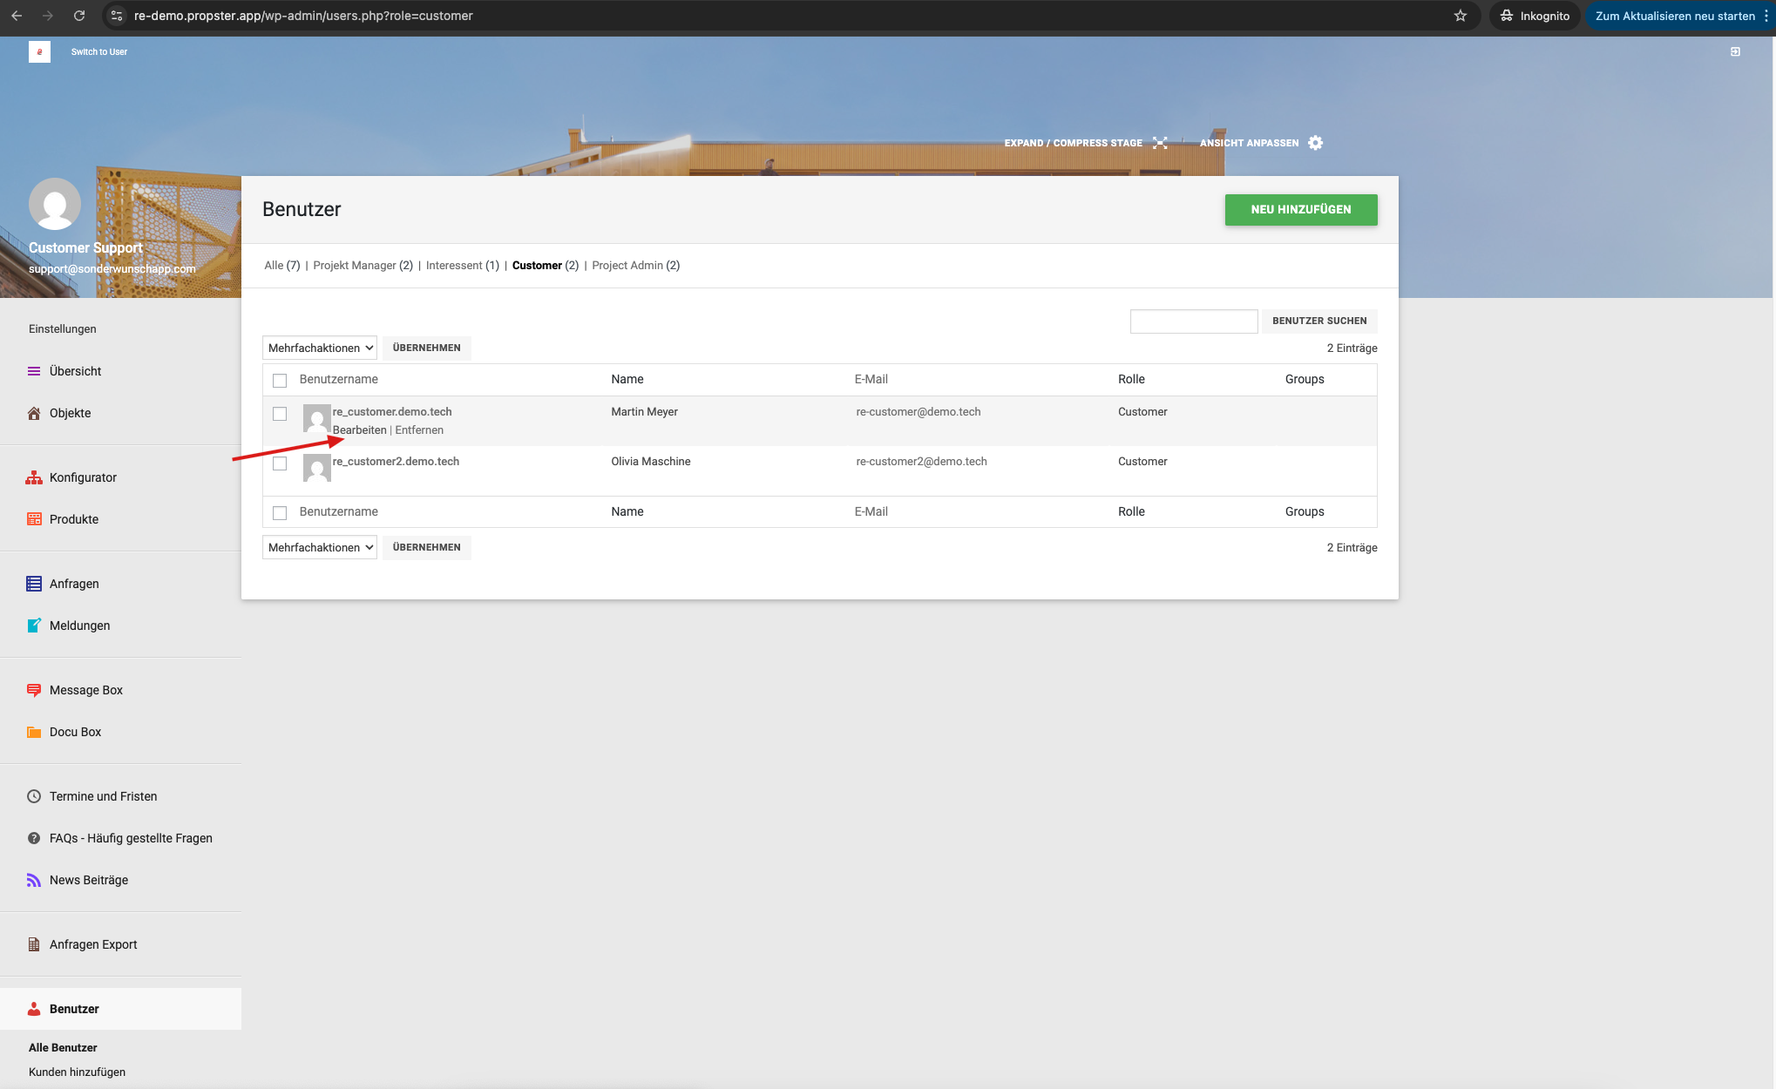
Task: Click the top Übernehmen button
Action: pos(427,348)
